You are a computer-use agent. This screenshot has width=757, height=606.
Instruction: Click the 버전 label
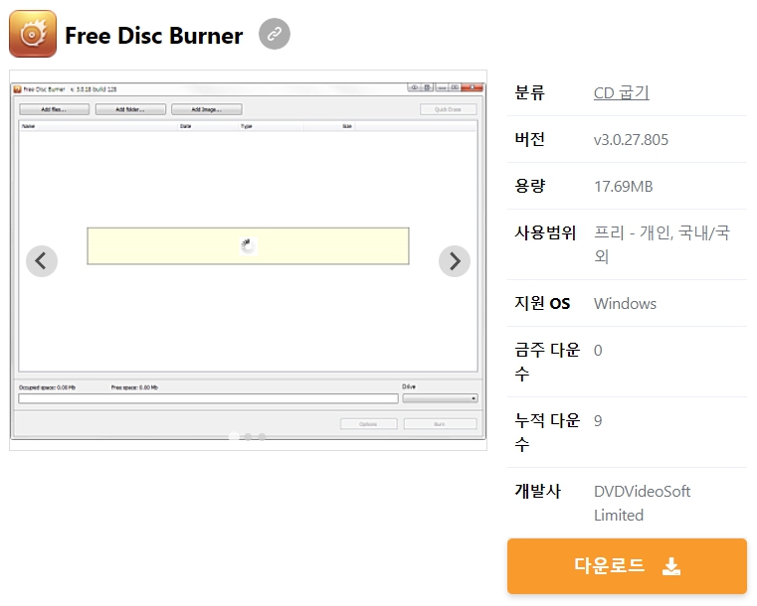[529, 139]
